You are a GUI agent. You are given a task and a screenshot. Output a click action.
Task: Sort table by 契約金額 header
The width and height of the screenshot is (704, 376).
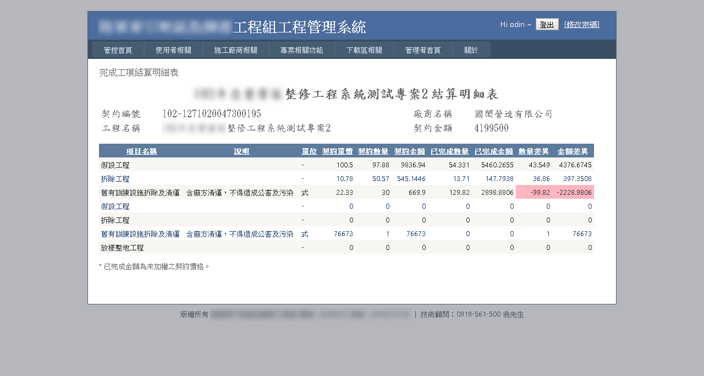click(x=409, y=151)
